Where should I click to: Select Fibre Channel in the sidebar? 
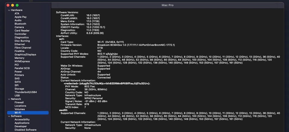point(23,47)
